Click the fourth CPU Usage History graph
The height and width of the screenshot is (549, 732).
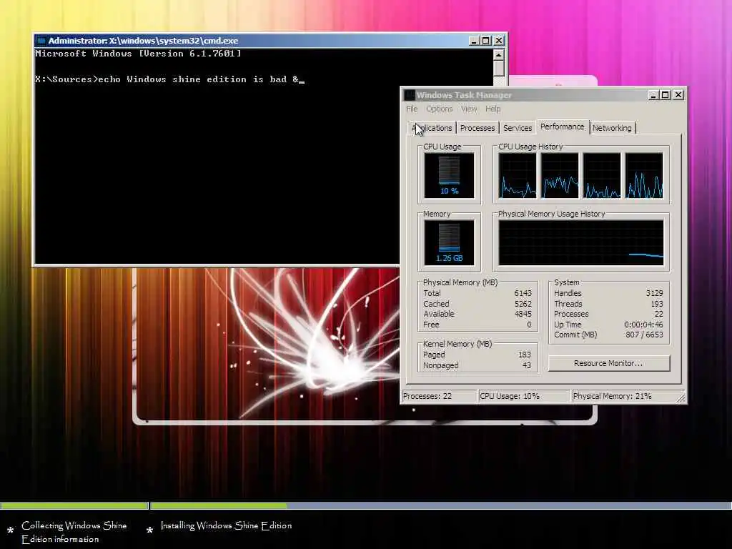click(x=644, y=176)
